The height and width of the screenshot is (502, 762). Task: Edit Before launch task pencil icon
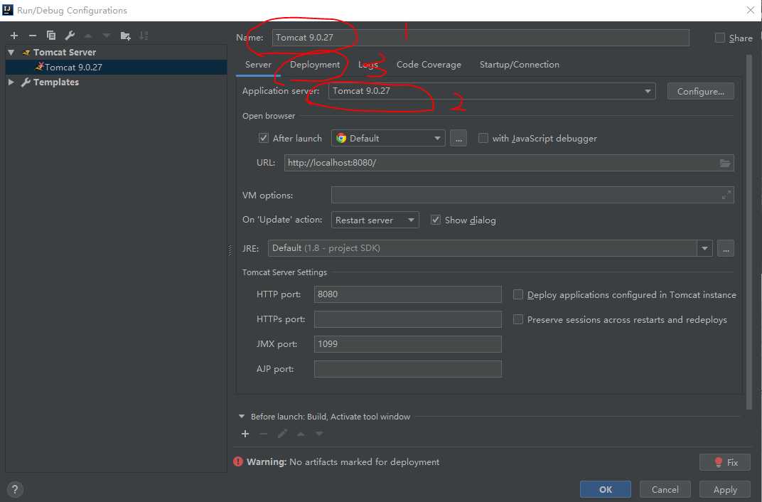pyautogui.click(x=282, y=434)
